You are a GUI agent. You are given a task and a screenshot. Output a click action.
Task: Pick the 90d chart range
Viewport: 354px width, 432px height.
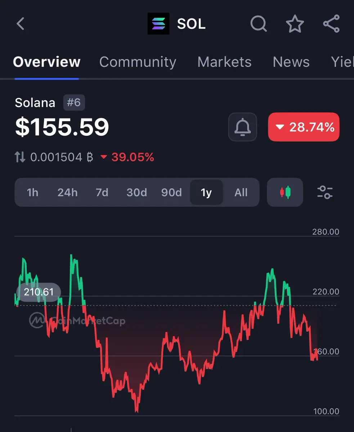(x=171, y=193)
